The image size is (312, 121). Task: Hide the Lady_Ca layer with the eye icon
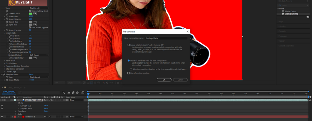pos(2,100)
